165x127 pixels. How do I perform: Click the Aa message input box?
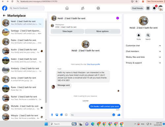point(91,115)
